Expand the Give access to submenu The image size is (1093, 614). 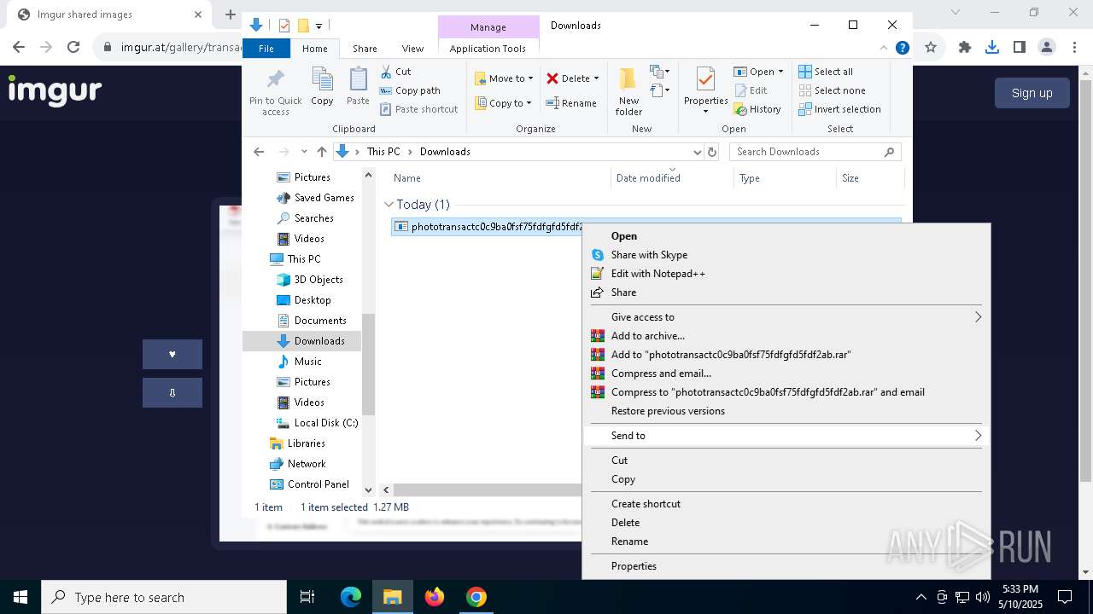click(x=786, y=317)
